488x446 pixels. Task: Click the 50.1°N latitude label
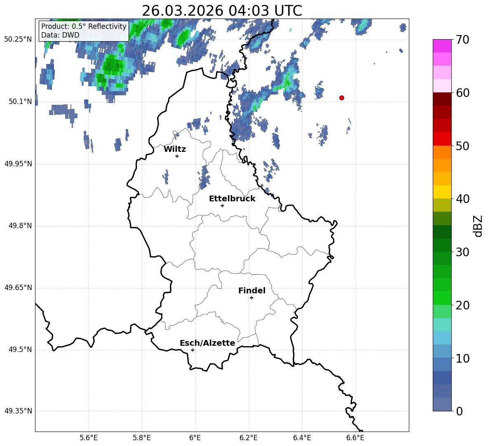[20, 102]
